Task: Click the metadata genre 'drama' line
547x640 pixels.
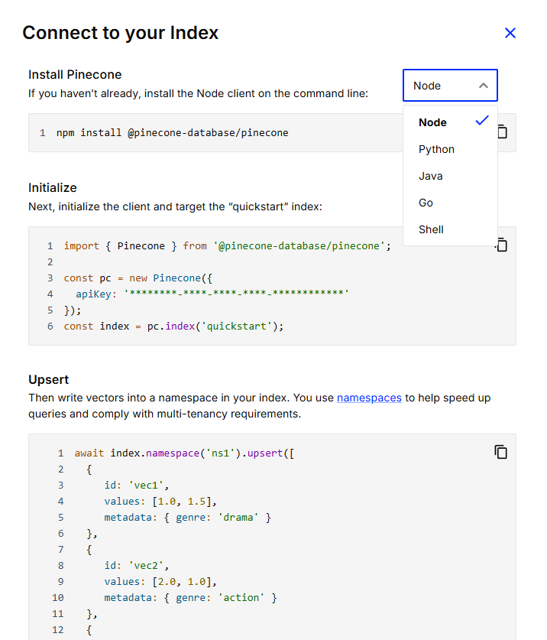Action: tap(188, 517)
